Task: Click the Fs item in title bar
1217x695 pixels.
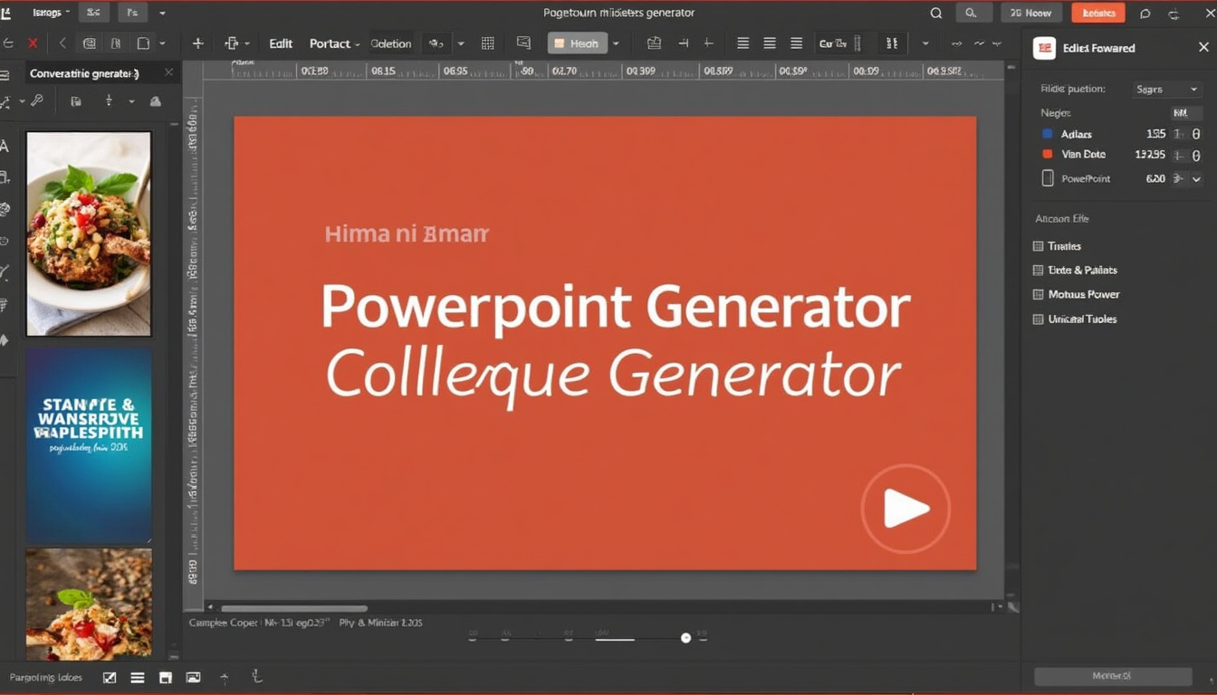Action: [131, 14]
